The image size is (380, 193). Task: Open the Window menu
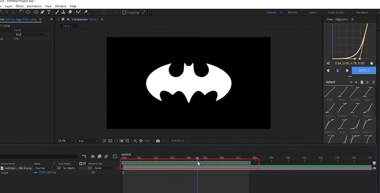coord(61,6)
